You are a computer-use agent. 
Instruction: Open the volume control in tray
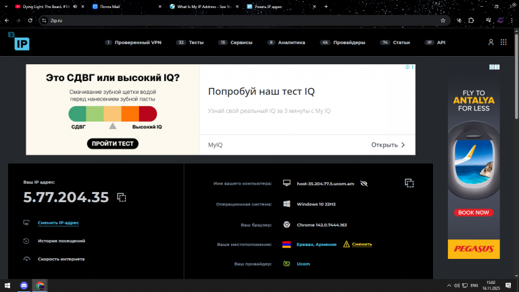pos(457,286)
